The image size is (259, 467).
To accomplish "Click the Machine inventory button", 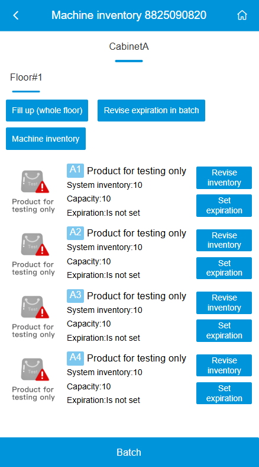I will click(46, 139).
